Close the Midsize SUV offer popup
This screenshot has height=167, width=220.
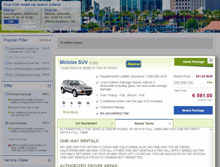pyautogui.click(x=211, y=60)
